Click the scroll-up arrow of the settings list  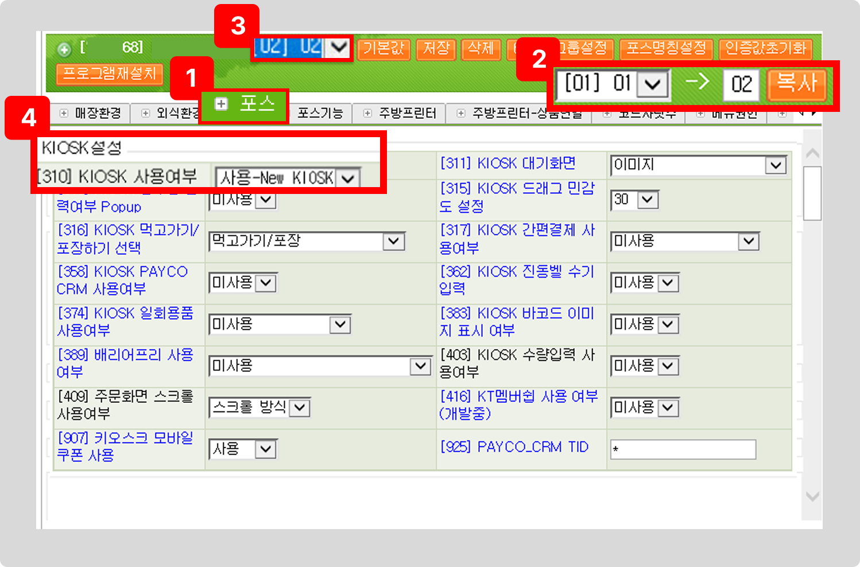pos(812,153)
